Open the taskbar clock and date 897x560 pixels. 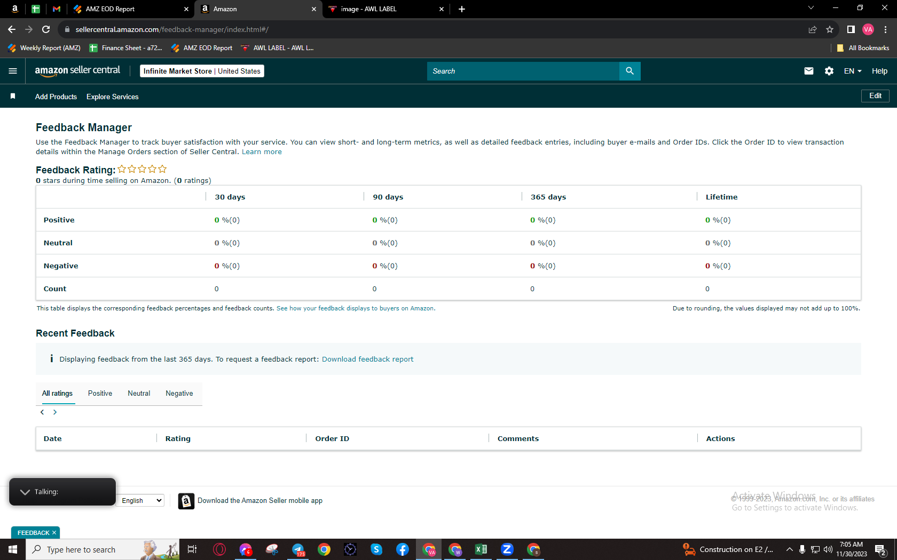click(852, 549)
